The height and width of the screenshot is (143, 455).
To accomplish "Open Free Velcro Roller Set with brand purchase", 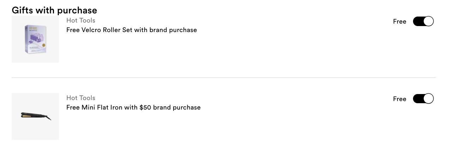I will point(132,30).
